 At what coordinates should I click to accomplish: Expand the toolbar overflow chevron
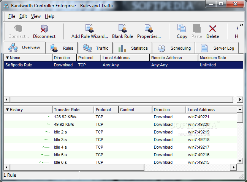click(241, 25)
